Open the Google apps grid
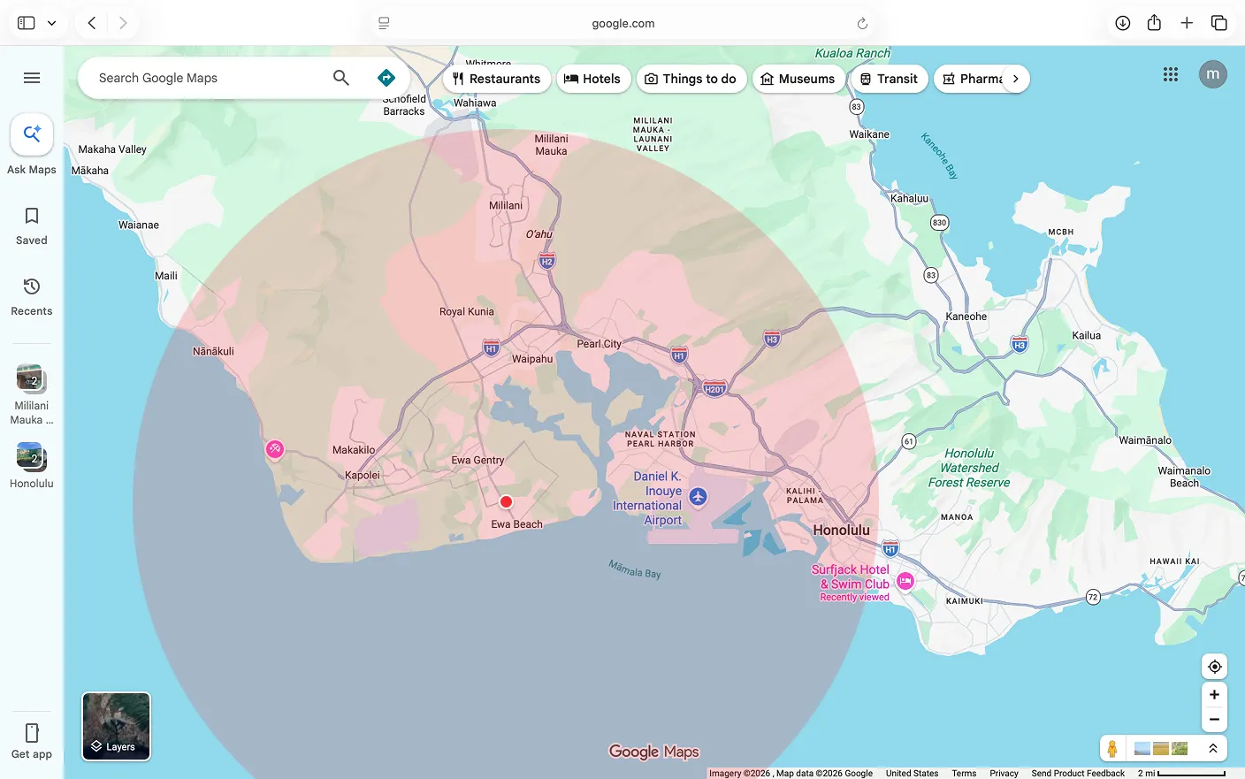 click(1171, 74)
